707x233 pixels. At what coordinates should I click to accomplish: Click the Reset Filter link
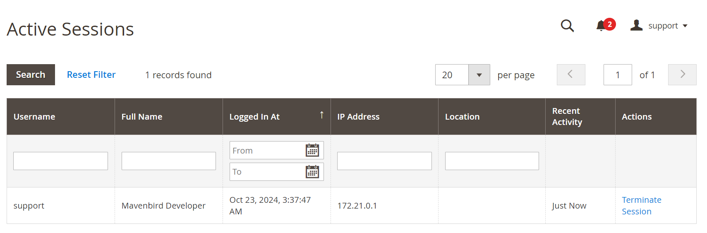tap(91, 75)
